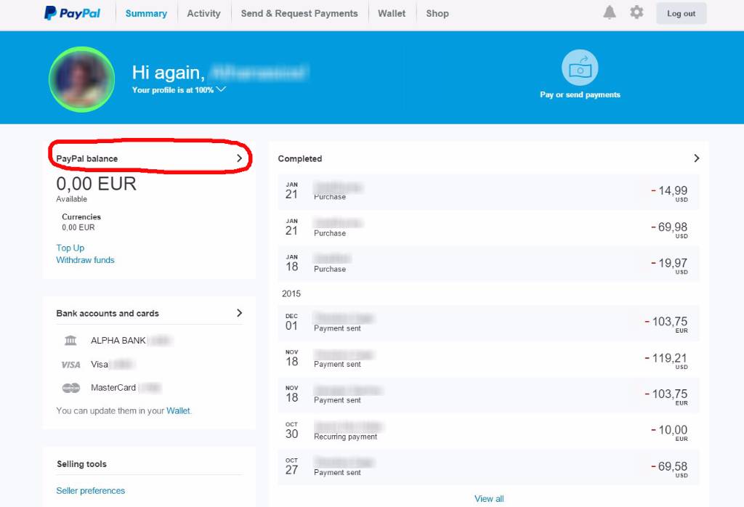
Task: Expand the profile completion chevron
Action: click(221, 89)
